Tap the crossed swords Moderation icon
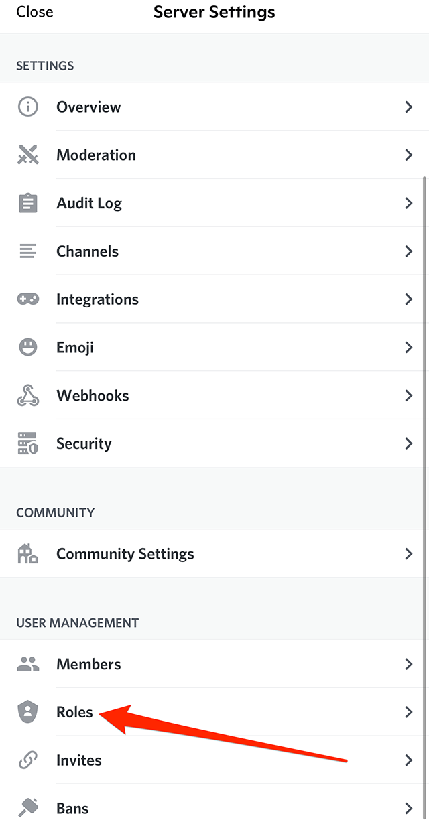429x824 pixels. coord(27,155)
